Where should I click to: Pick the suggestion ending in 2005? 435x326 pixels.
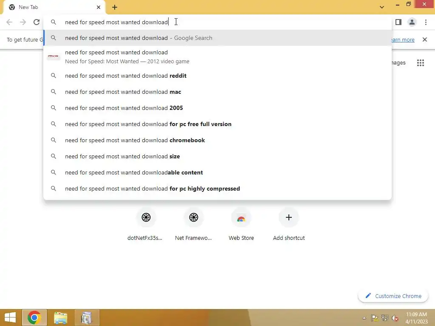click(217, 108)
